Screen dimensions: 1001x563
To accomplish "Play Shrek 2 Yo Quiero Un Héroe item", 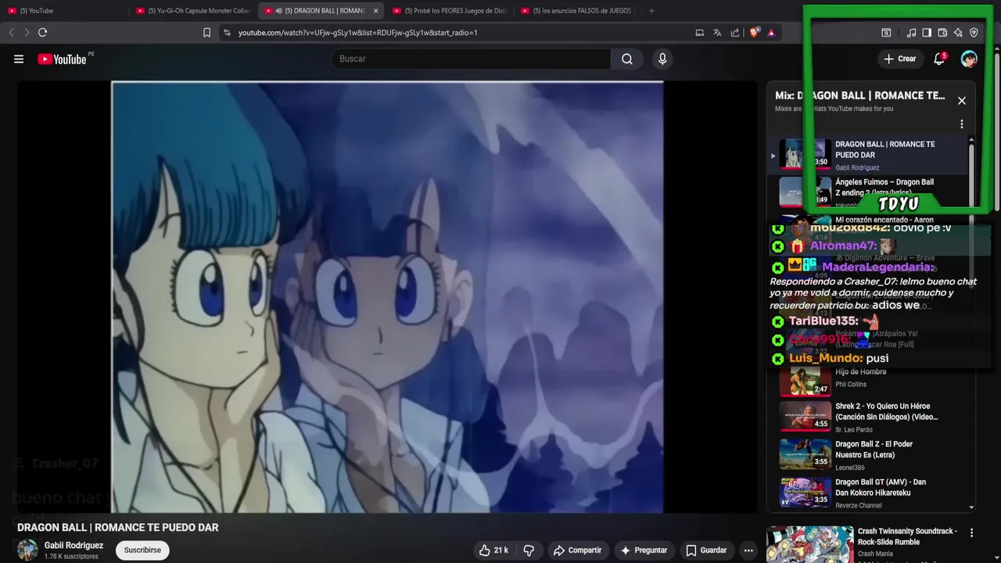I will tap(868, 417).
